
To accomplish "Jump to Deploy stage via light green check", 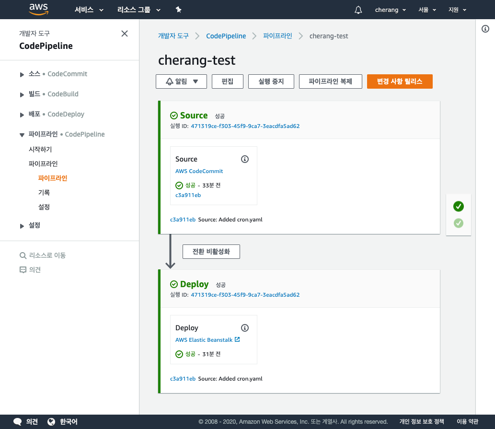I will tap(459, 223).
